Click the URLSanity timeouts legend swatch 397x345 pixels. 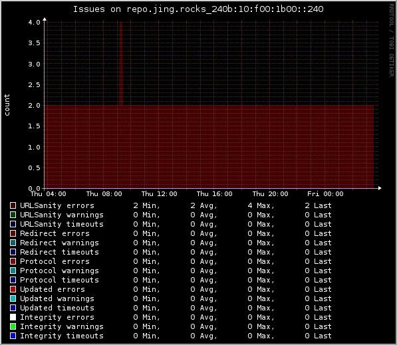pyautogui.click(x=13, y=224)
